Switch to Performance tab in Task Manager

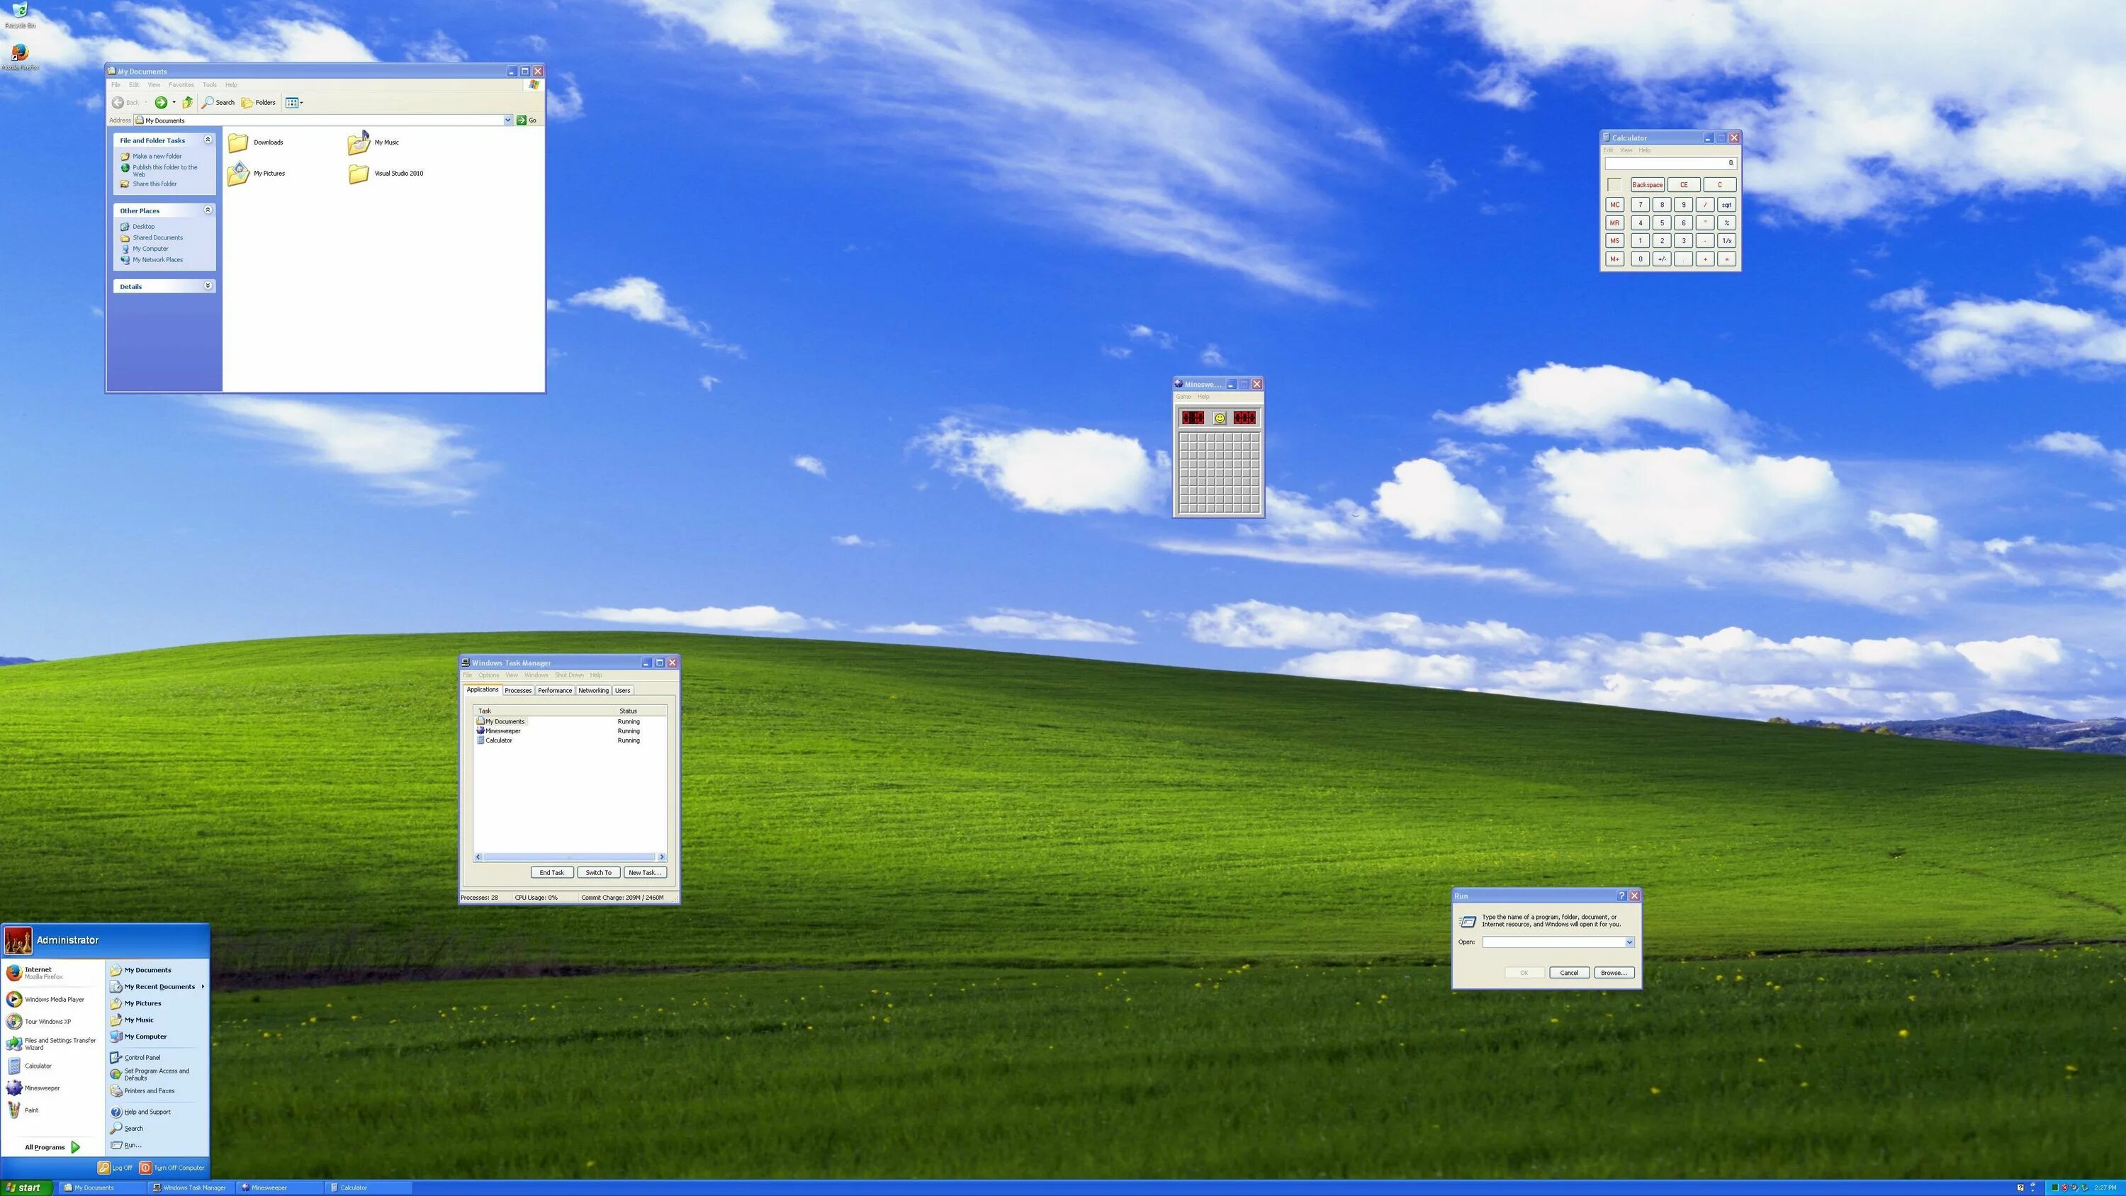pyautogui.click(x=555, y=690)
